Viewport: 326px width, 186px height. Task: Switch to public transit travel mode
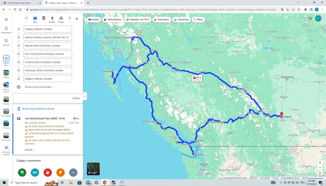(43, 18)
